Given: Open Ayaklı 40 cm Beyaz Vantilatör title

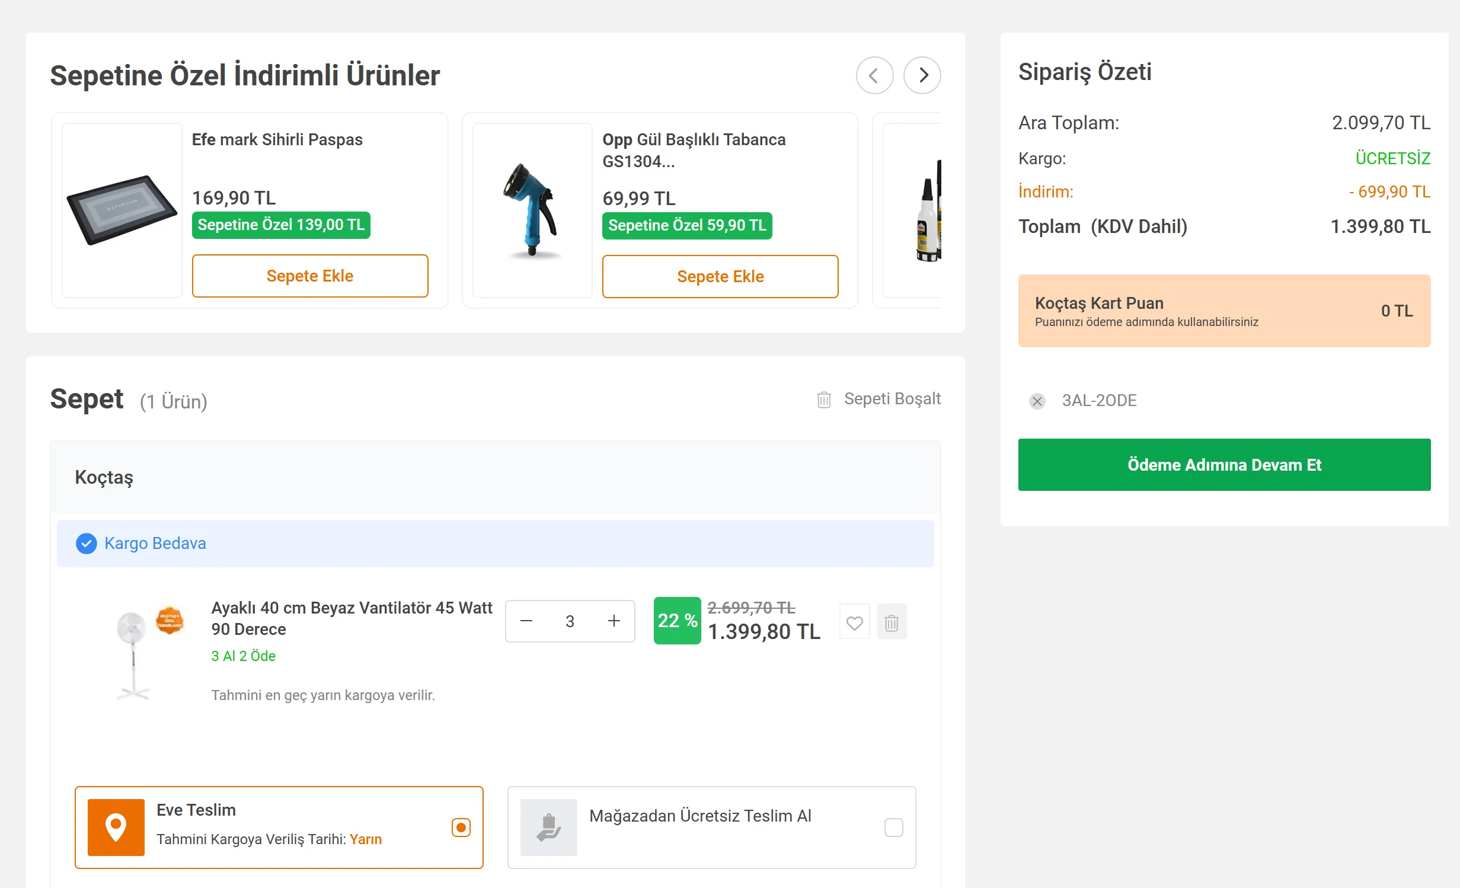Looking at the screenshot, I should coord(352,619).
